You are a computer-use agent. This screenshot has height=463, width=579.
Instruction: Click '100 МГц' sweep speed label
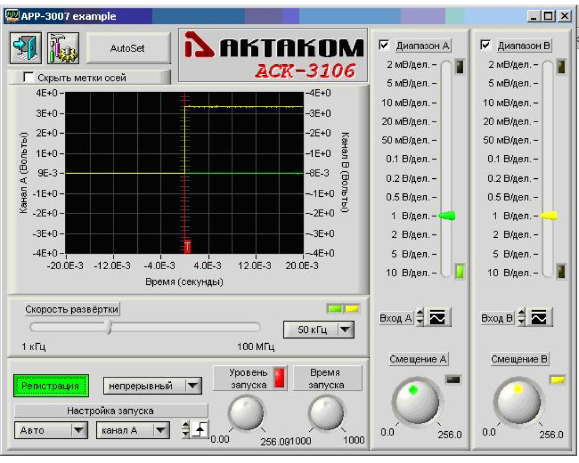(255, 347)
